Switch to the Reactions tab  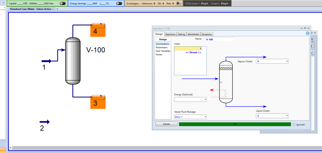(x=170, y=34)
